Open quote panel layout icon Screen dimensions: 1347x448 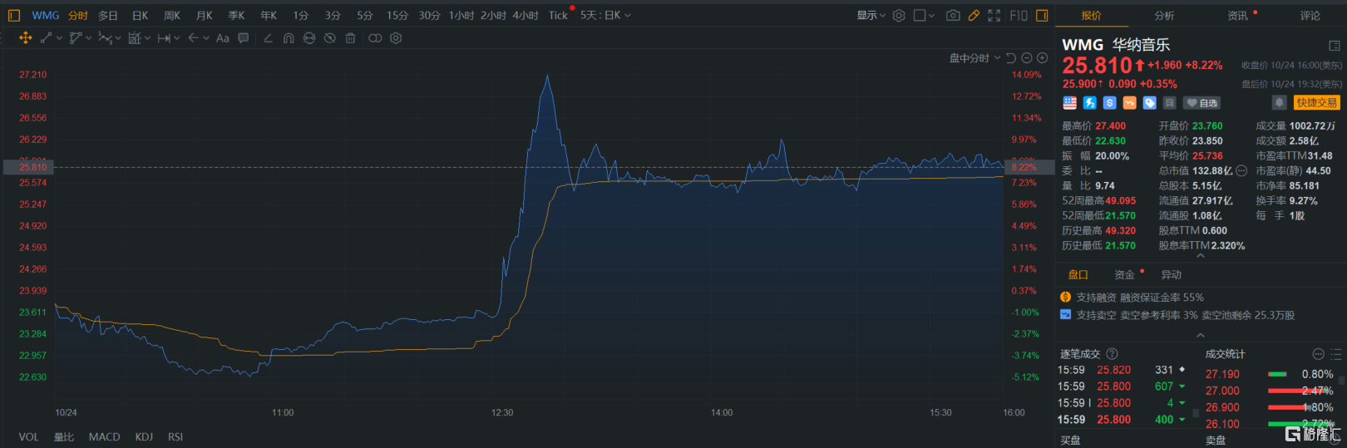[1335, 46]
